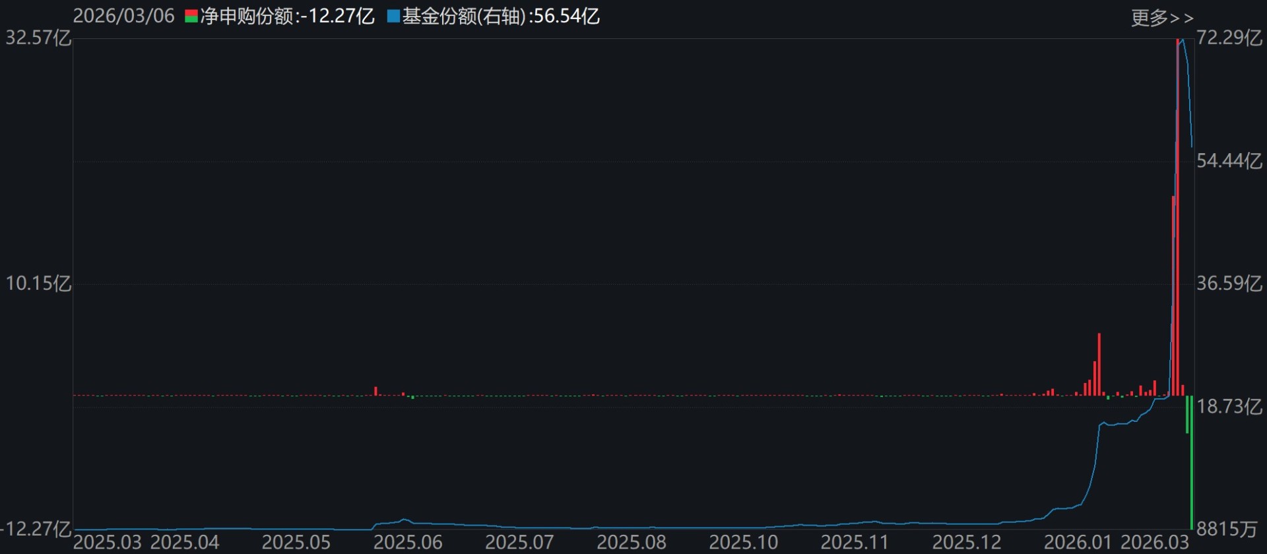
Task: Click the 72.29亿 right axis label
Action: 1229,38
